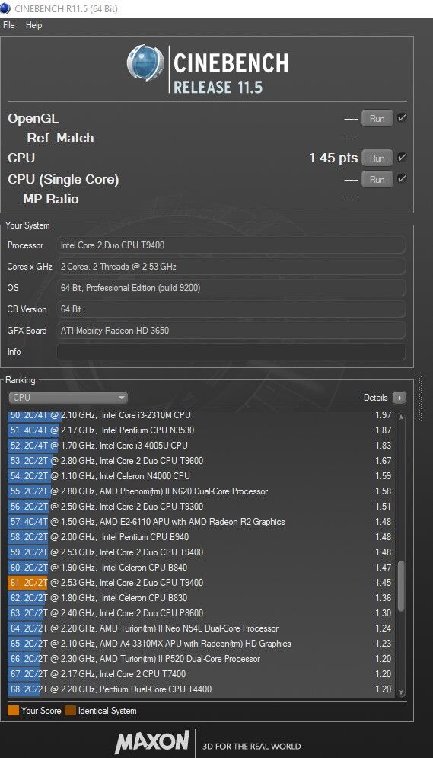
Task: Select ranking row 68 Pentium Dual-Core T4400
Action: pyautogui.click(x=202, y=689)
